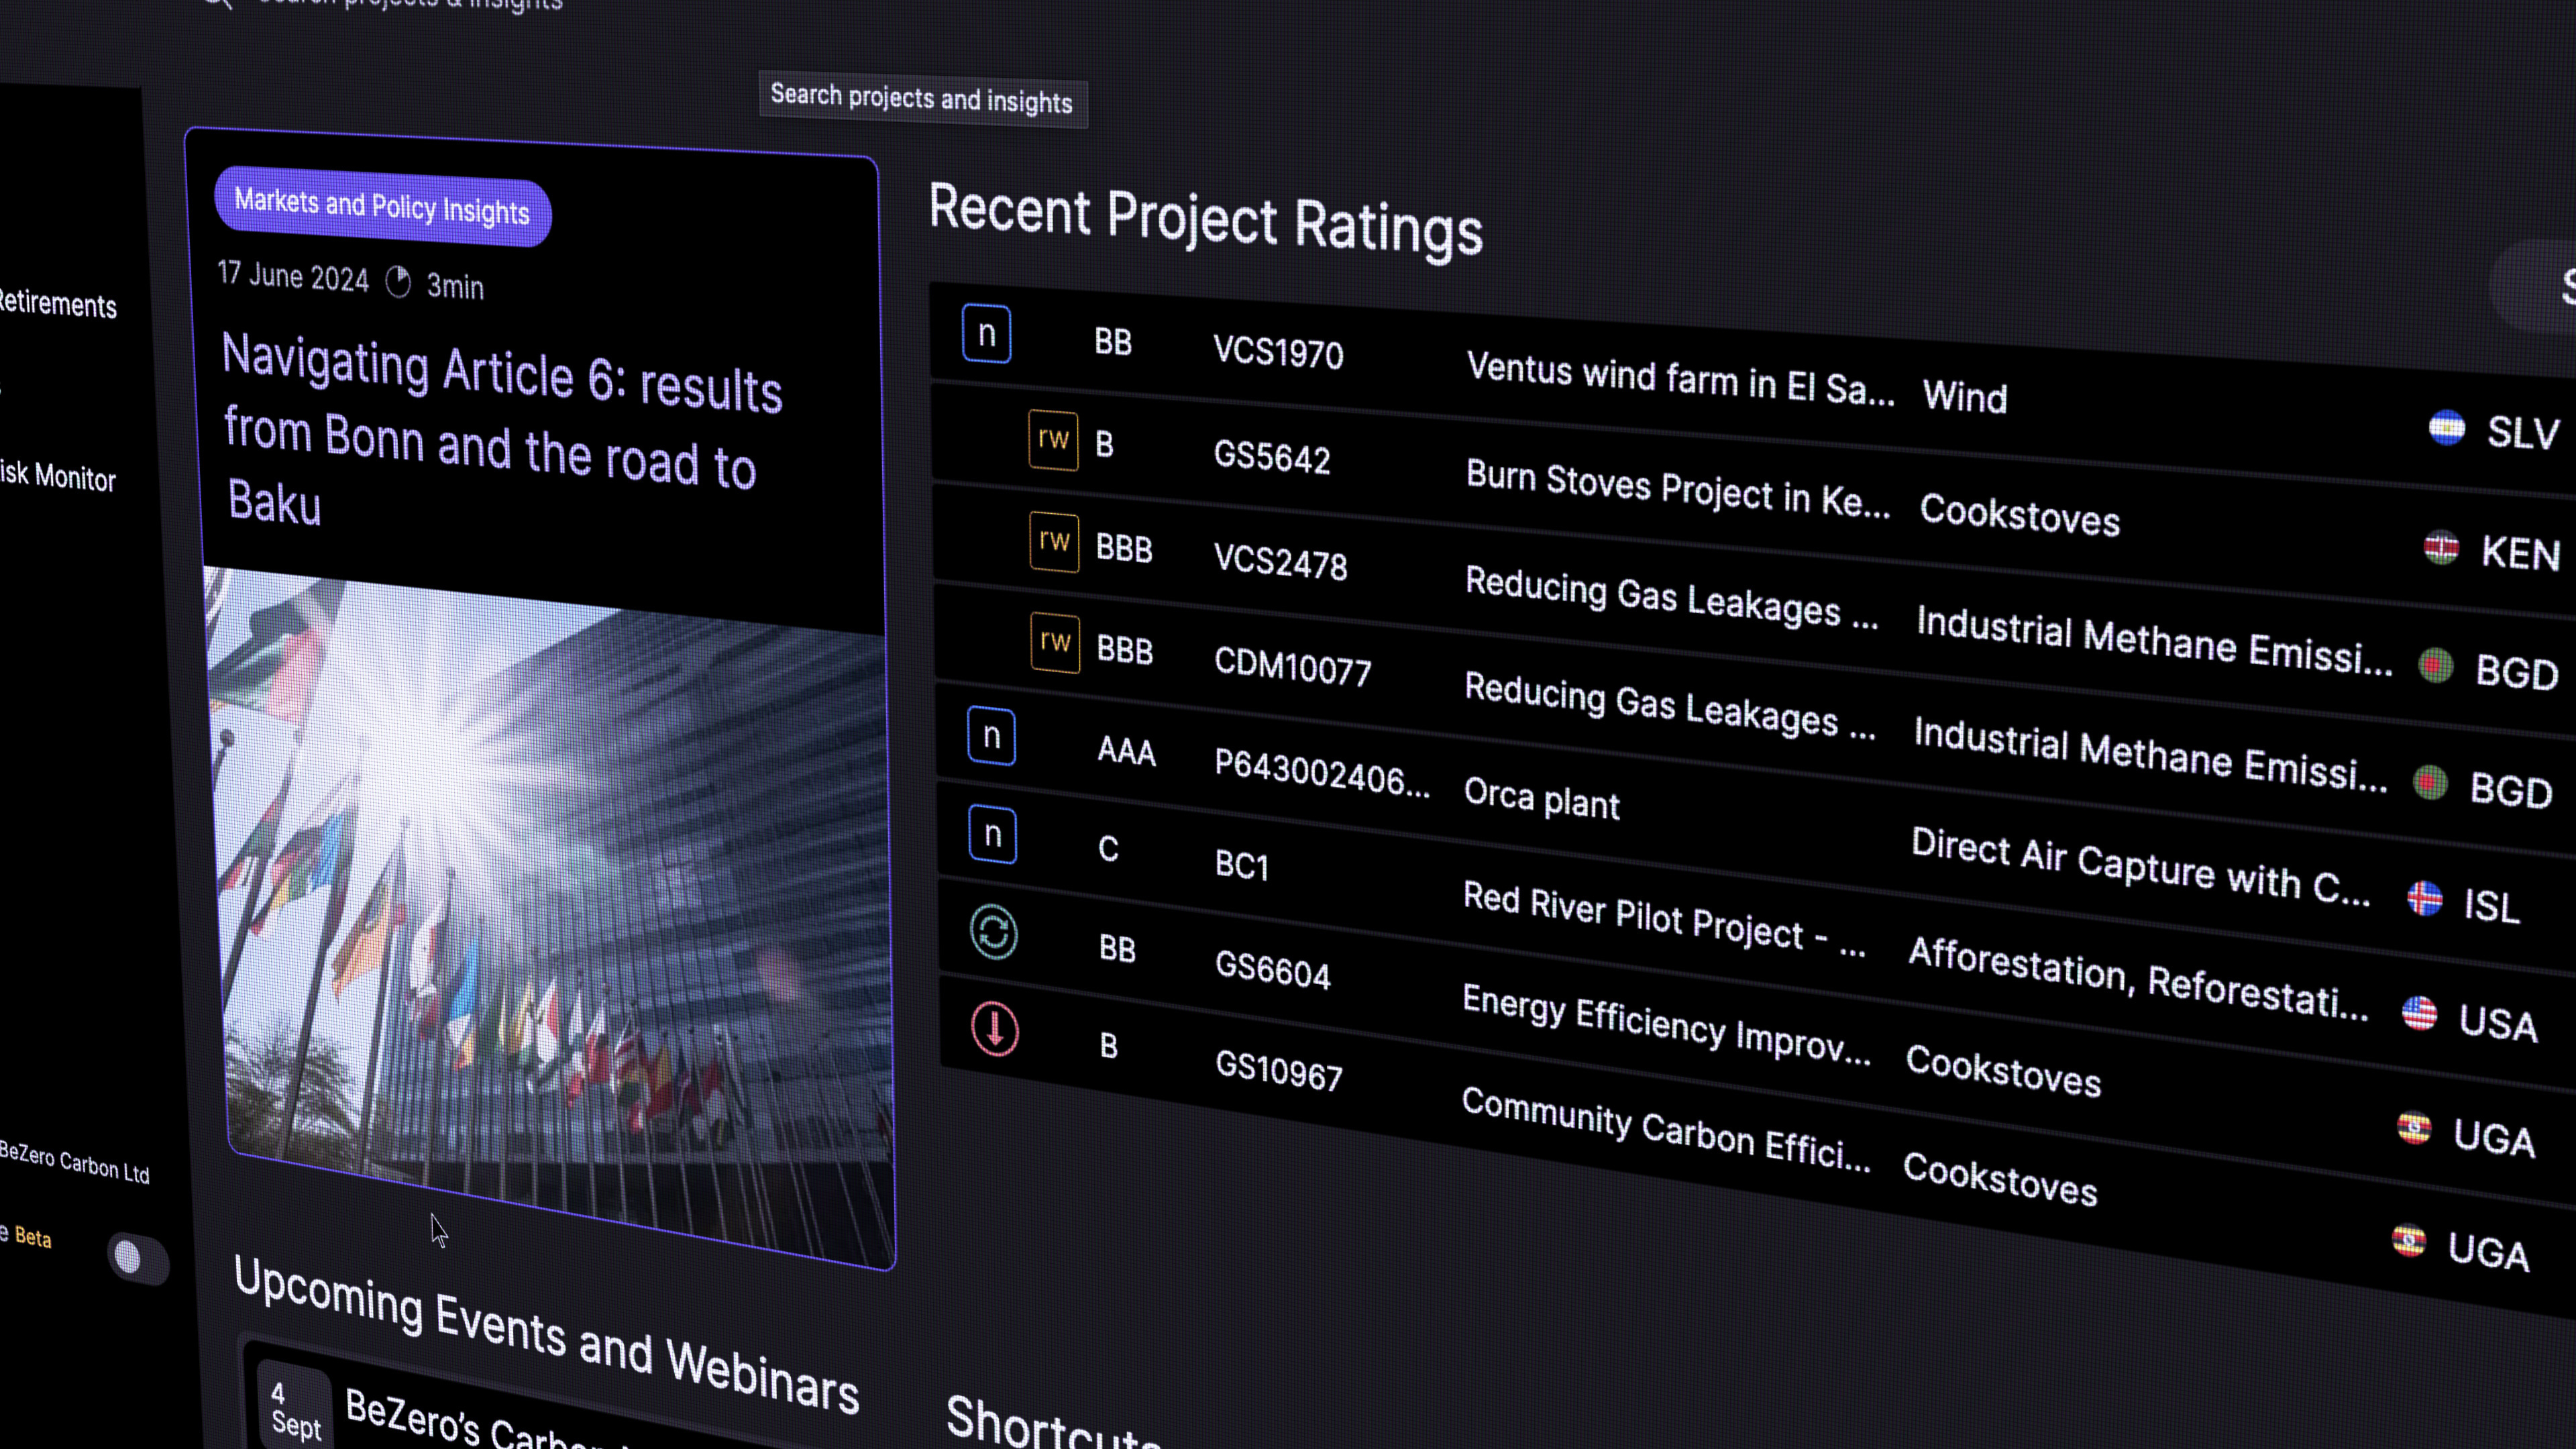Screen dimensions: 2576x1449
Task: Click the 'n' icon beside BC1
Action: [x=992, y=834]
